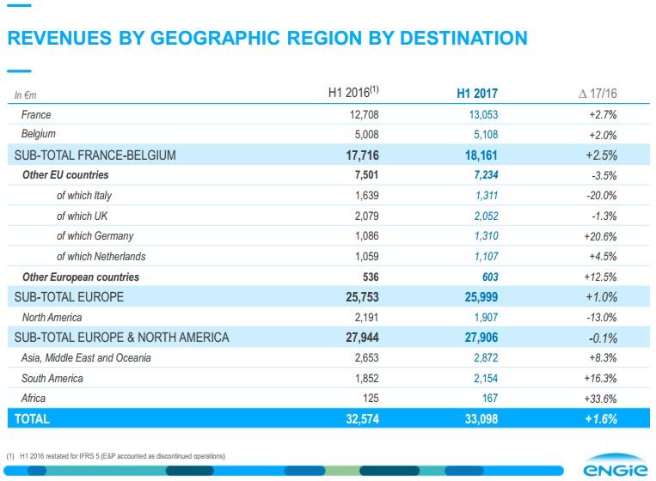Click the +12.5% change value
The width and height of the screenshot is (656, 481).
600,277
